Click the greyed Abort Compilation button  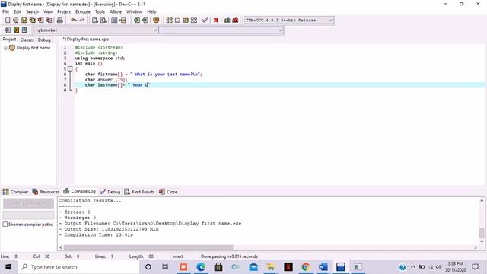(x=28, y=203)
